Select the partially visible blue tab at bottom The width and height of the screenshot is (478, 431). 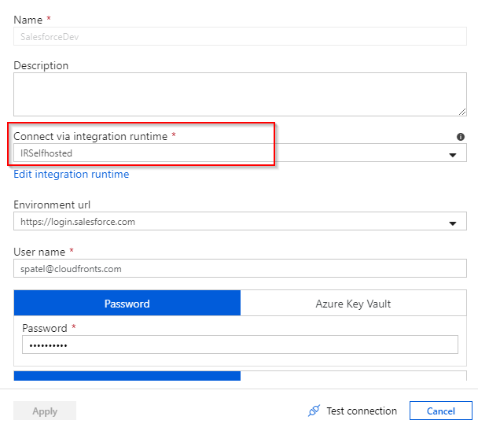coord(127,376)
